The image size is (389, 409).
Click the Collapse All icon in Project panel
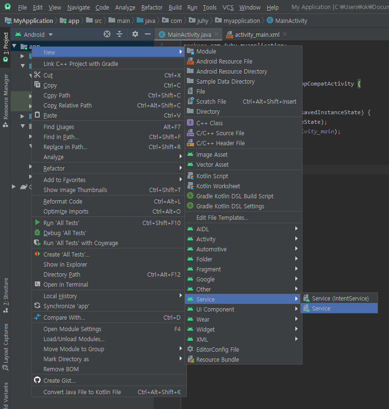pyautogui.click(x=119, y=34)
